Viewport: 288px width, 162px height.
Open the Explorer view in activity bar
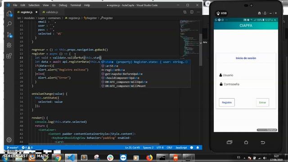click(x=9, y=13)
